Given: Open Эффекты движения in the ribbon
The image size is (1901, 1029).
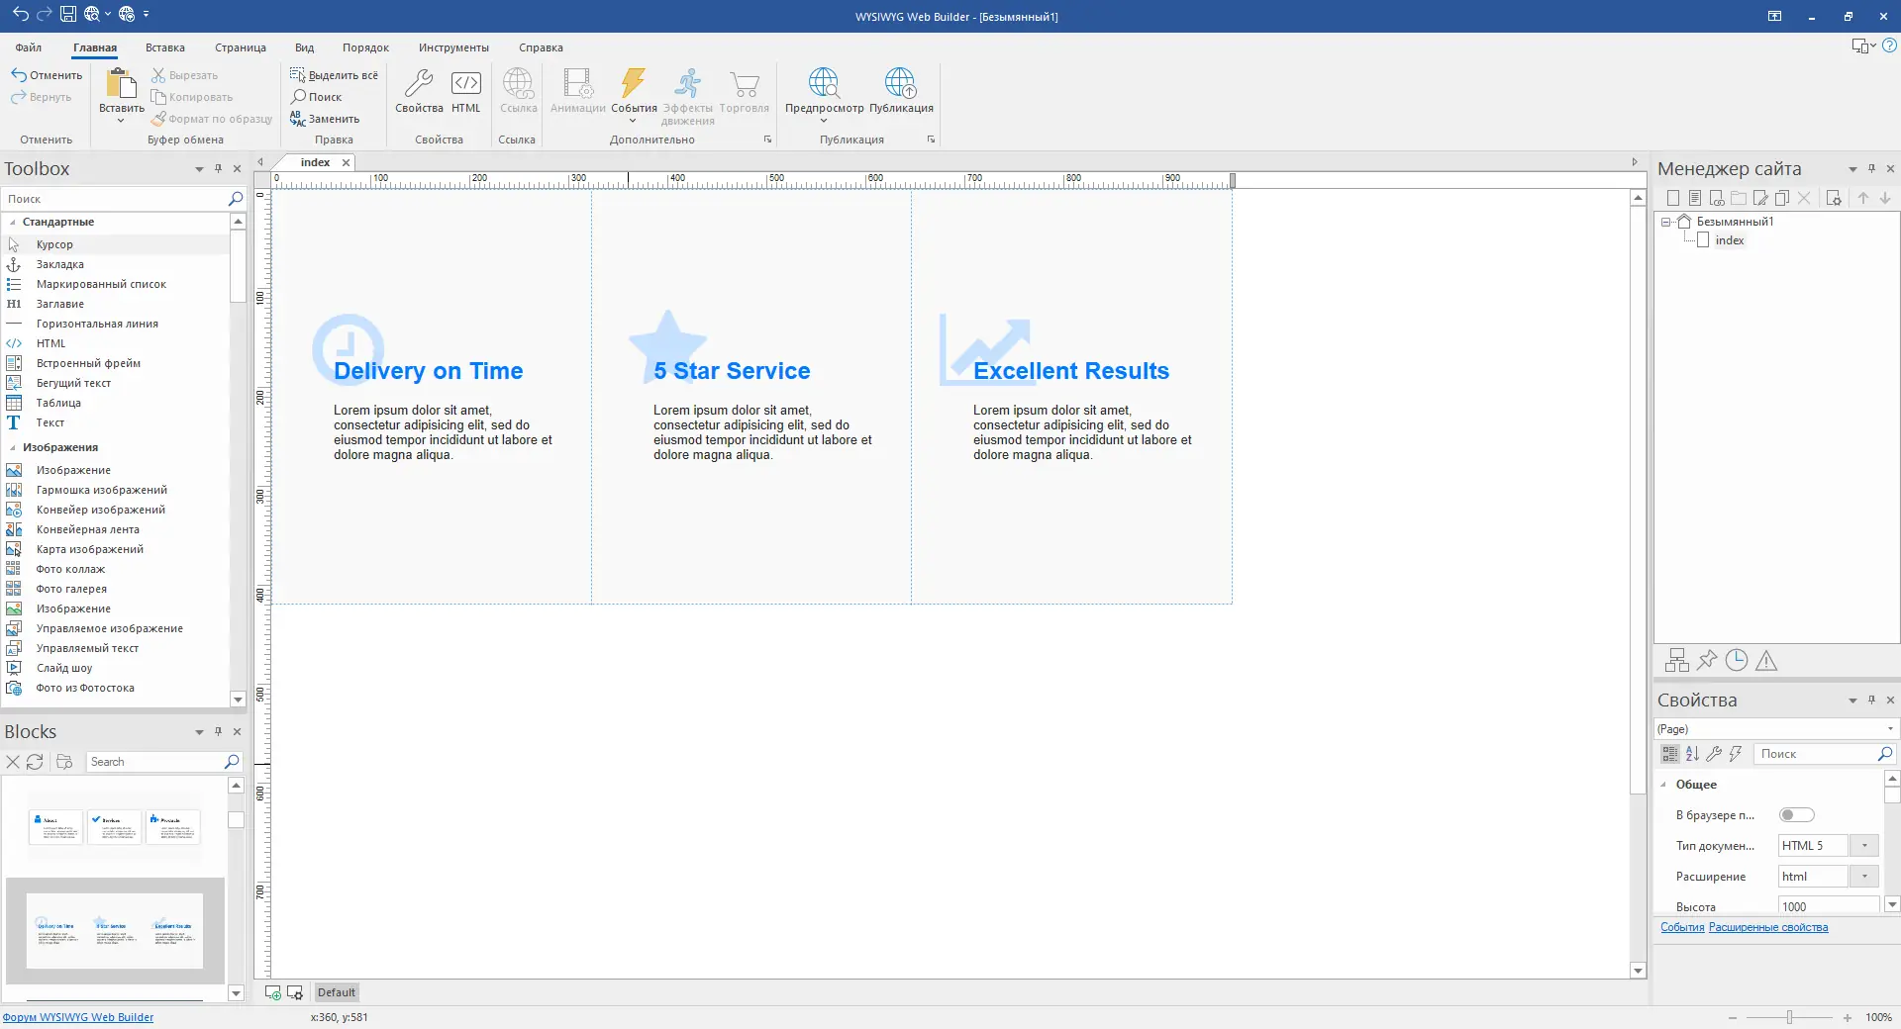Looking at the screenshot, I should (688, 96).
